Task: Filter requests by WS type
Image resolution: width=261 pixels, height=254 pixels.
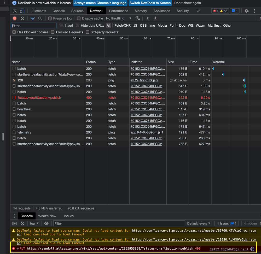Action: click(190, 25)
